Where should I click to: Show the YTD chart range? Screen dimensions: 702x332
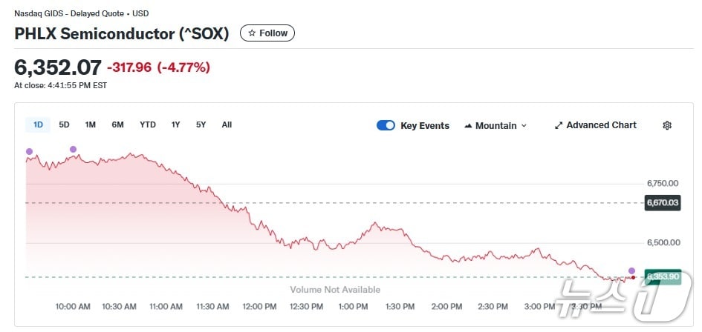click(148, 124)
